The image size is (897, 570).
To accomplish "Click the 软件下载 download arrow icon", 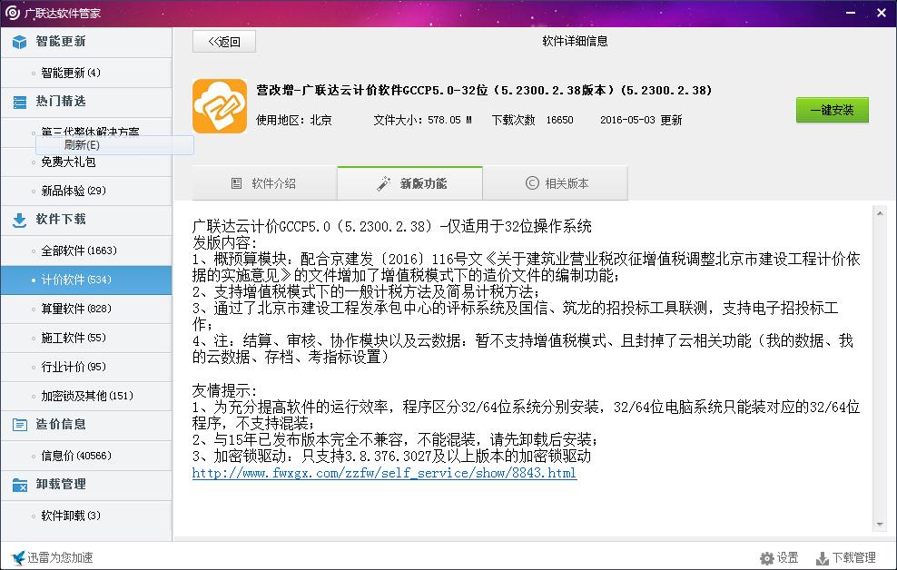I will click(x=19, y=221).
